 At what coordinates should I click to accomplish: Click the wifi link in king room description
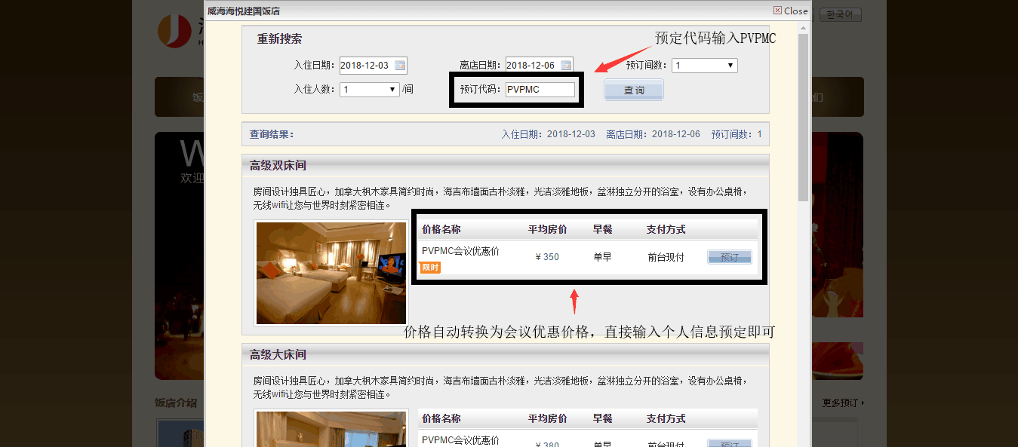coord(278,394)
